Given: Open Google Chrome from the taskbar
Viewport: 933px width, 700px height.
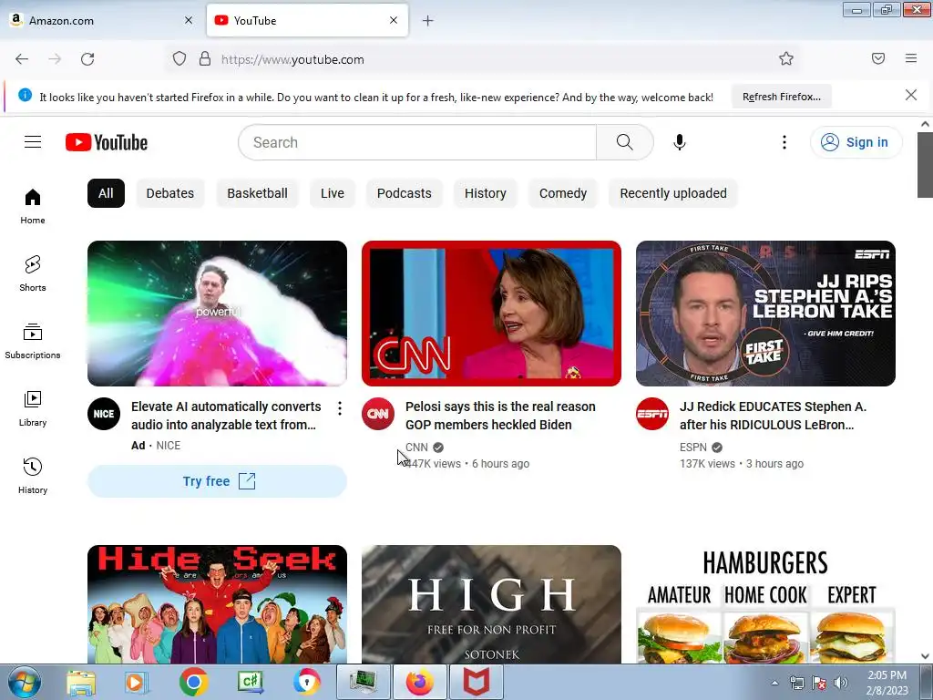Looking at the screenshot, I should tap(193, 682).
